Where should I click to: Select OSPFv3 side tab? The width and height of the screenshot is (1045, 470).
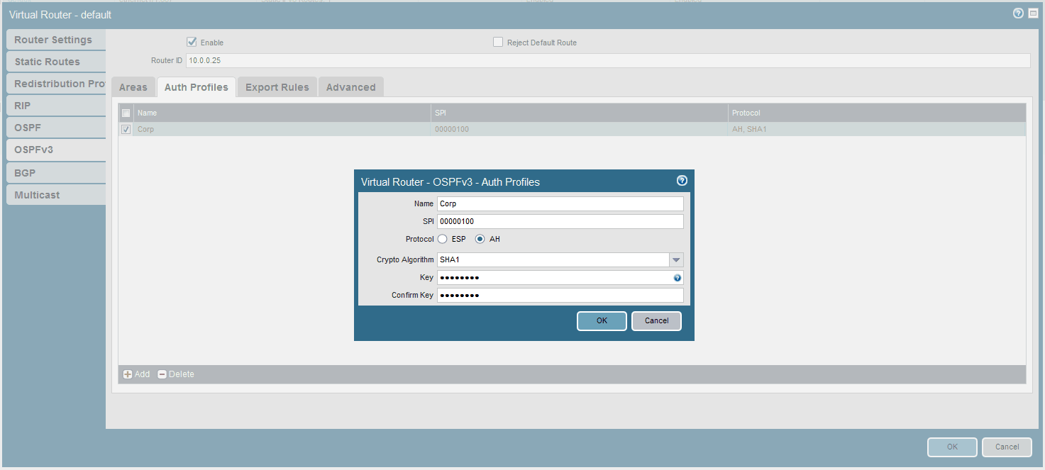56,150
